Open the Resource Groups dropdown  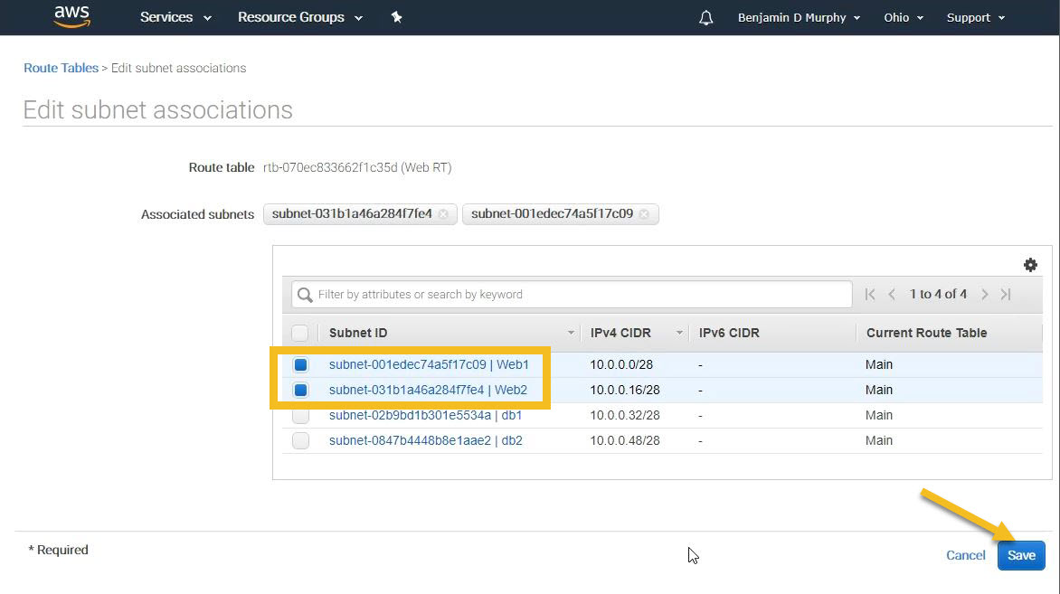coord(300,17)
